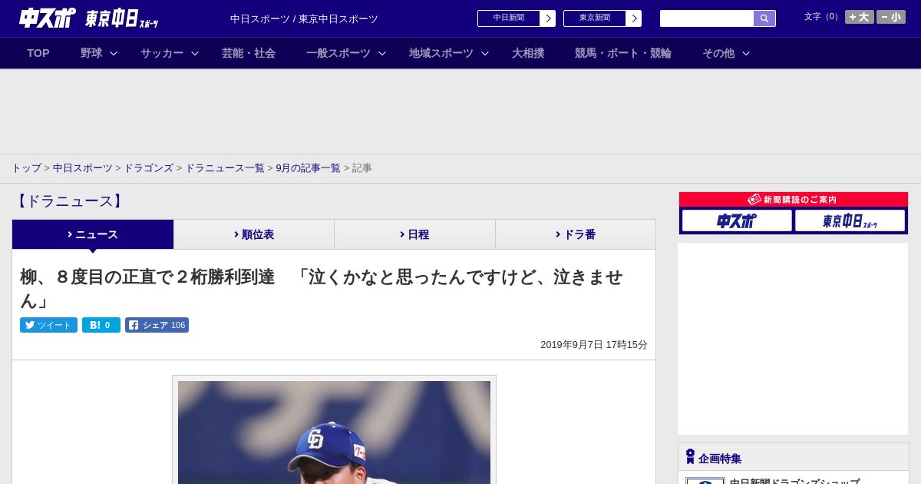The image size is (921, 484).
Task: Open 一般スポーツ navigation menu
Action: pos(338,53)
